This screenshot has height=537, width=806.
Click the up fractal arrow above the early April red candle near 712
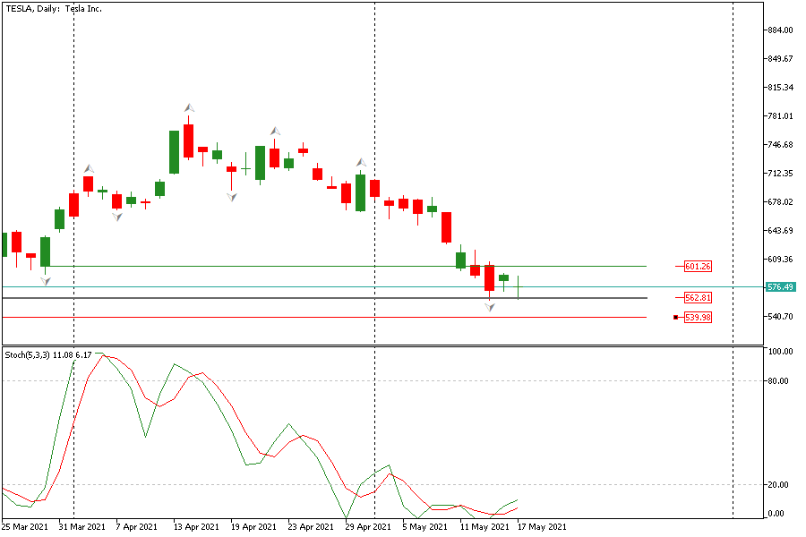pyautogui.click(x=90, y=168)
